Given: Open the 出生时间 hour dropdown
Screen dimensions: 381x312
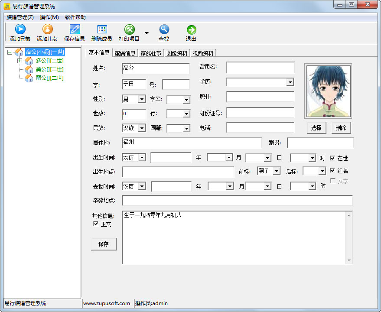Looking at the screenshot, I should point(312,158).
